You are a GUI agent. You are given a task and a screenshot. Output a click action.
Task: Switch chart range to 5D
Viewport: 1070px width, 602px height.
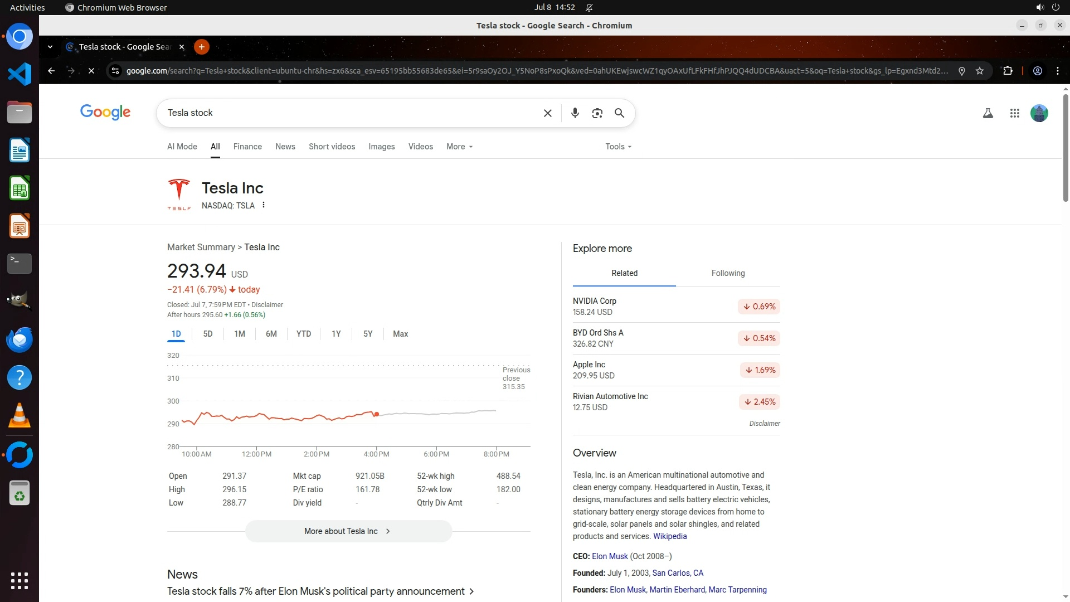click(x=208, y=334)
